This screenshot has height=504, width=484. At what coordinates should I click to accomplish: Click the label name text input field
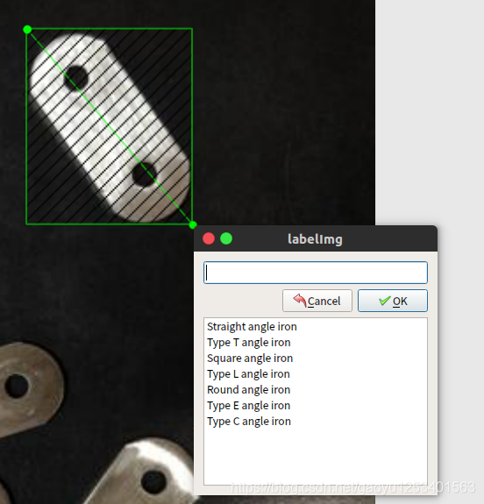pyautogui.click(x=316, y=273)
